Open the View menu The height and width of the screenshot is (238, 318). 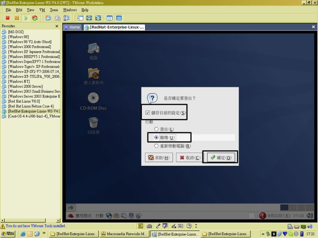coord(31,10)
